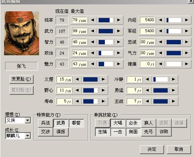Enable the 诈败 duel skill
The width and height of the screenshot is (194, 157).
point(164,132)
